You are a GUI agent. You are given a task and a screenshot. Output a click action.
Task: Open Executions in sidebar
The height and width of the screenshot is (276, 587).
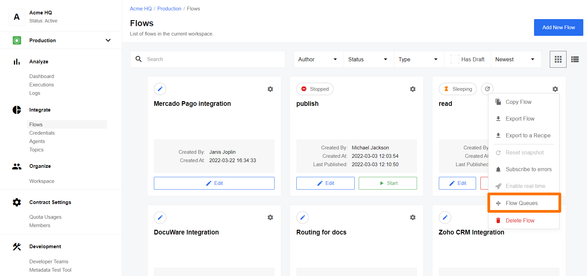tap(42, 85)
